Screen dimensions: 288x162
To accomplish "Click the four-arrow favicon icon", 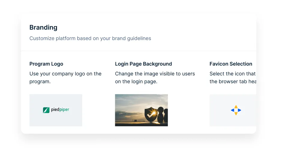I will pos(236,110).
